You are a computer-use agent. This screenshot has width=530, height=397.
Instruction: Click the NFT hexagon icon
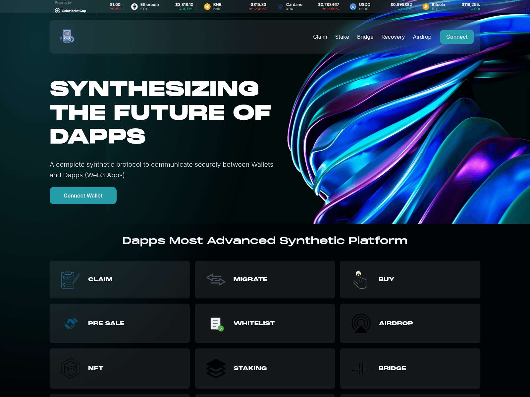coord(70,368)
